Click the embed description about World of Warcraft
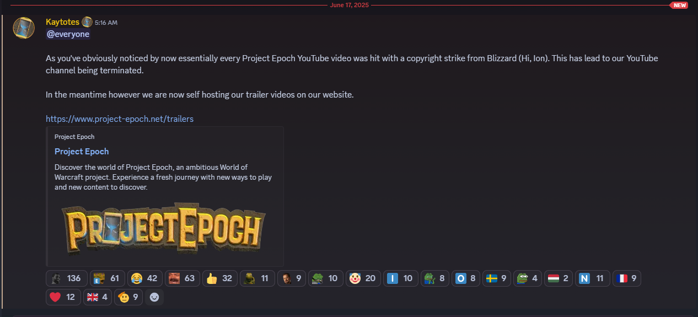 point(163,177)
